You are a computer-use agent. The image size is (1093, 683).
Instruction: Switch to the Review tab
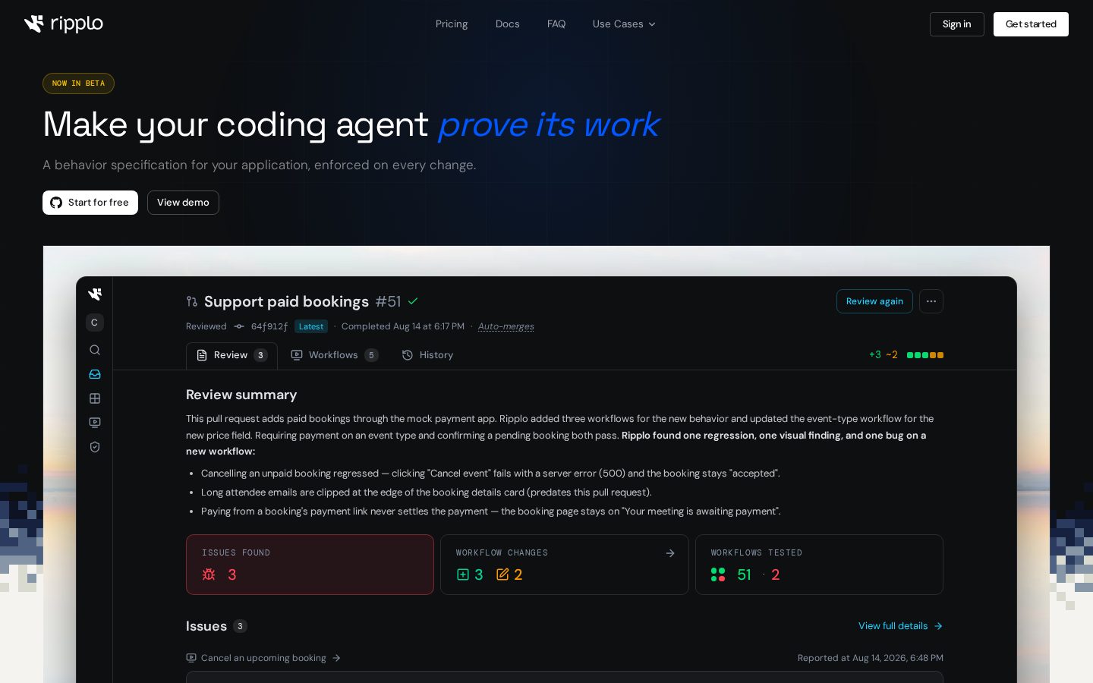click(232, 355)
